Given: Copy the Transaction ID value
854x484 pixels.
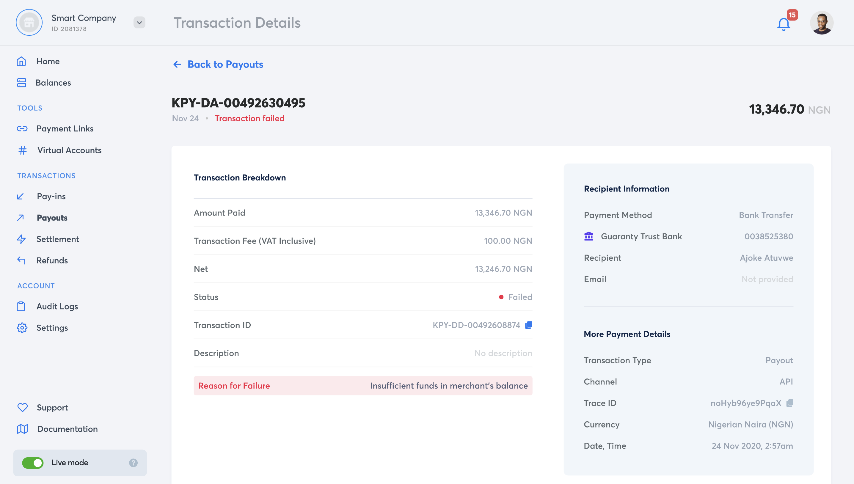Looking at the screenshot, I should (528, 325).
